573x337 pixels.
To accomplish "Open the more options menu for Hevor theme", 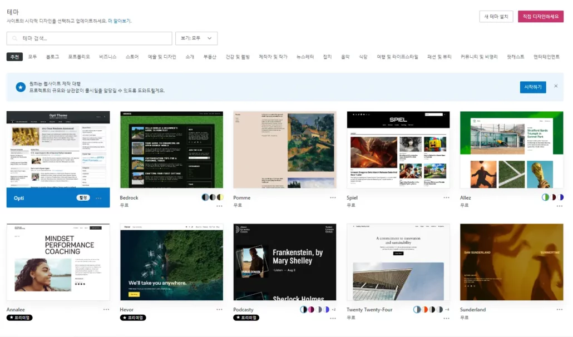I will 219,309.
